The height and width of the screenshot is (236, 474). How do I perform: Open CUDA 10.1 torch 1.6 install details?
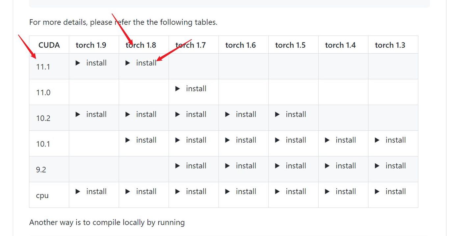(x=241, y=140)
